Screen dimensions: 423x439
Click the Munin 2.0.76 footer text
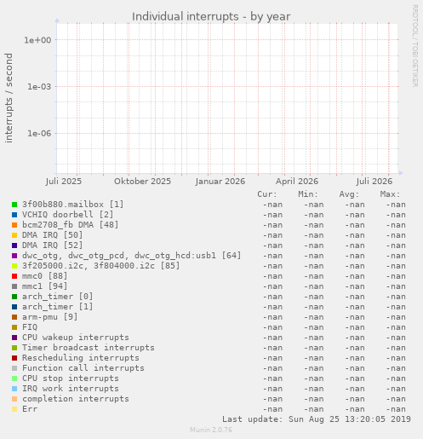pos(211,430)
